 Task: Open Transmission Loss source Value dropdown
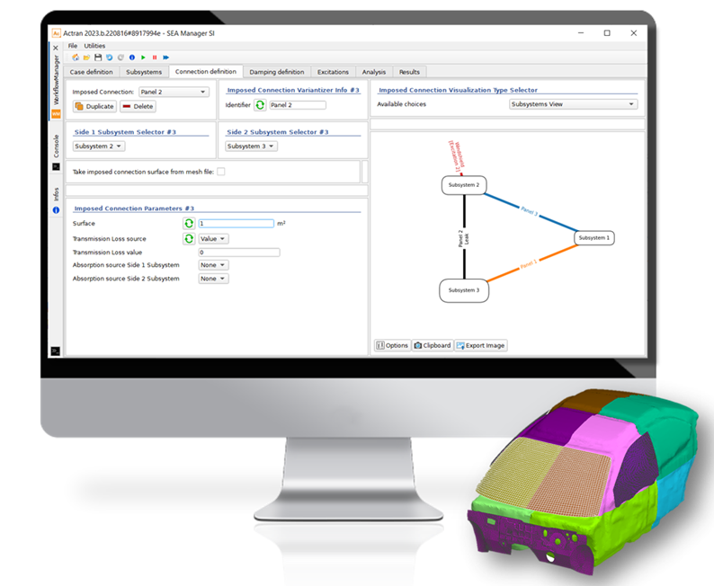(x=213, y=239)
